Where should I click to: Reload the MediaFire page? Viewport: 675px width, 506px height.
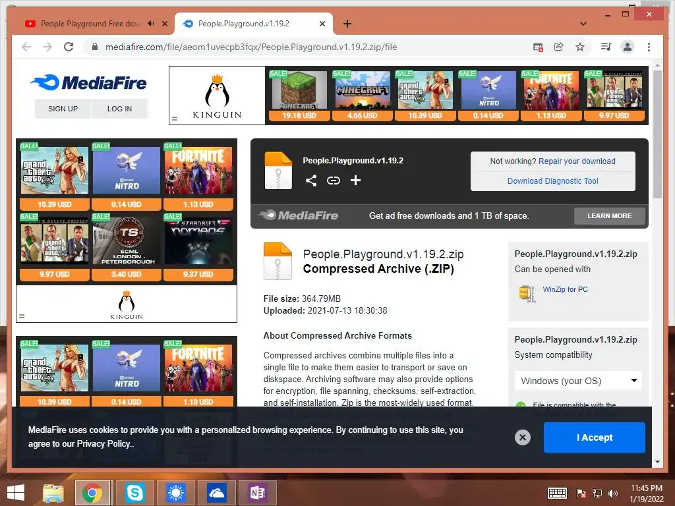tap(69, 47)
